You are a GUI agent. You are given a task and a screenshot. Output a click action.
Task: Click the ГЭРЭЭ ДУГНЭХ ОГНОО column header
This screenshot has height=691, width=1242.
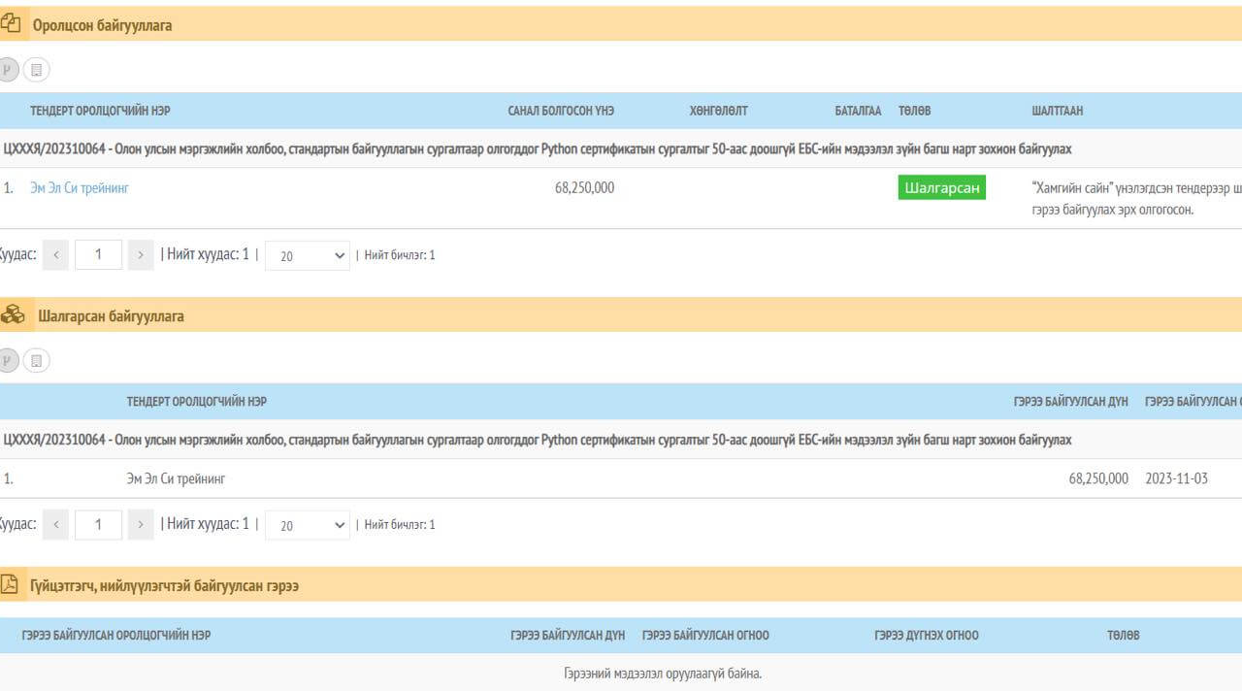point(926,636)
